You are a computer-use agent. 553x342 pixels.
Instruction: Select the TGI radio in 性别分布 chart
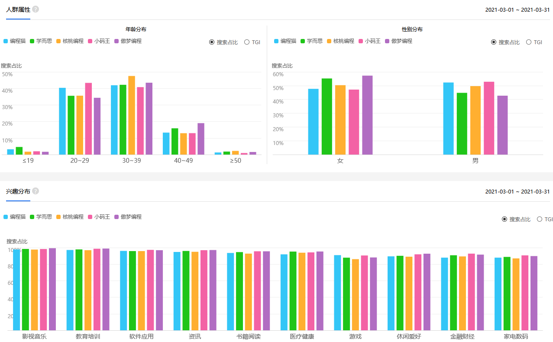tap(529, 42)
